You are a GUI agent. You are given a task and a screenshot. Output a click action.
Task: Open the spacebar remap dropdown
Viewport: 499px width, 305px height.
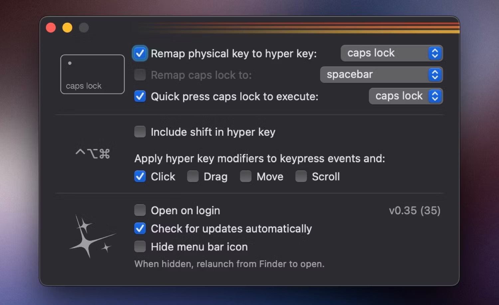[x=381, y=75]
